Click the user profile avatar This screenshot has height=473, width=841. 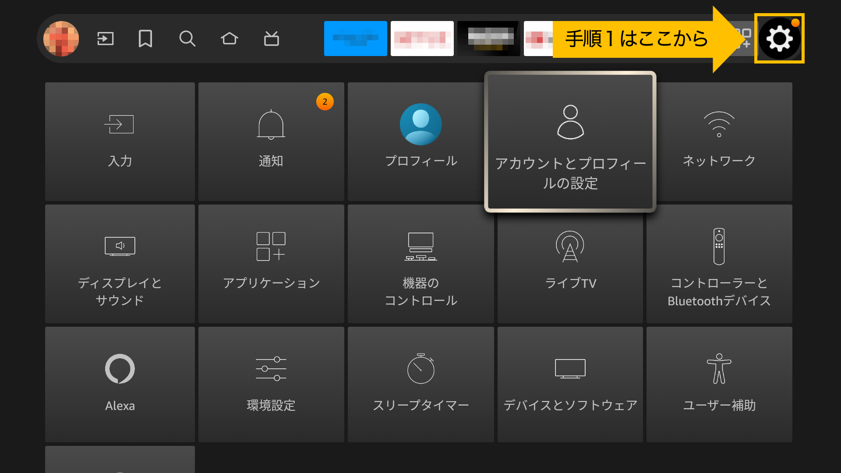coord(61,39)
